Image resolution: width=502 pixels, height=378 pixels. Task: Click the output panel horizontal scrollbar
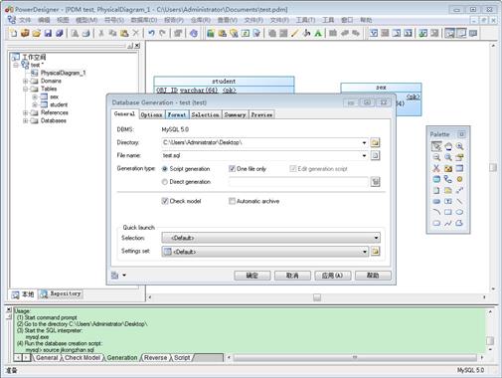[355, 357]
